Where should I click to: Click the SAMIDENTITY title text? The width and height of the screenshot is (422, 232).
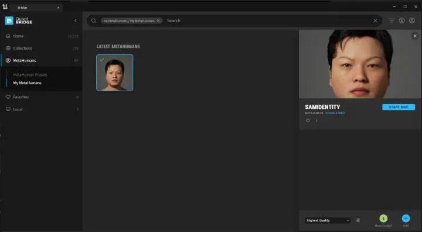pyautogui.click(x=322, y=107)
